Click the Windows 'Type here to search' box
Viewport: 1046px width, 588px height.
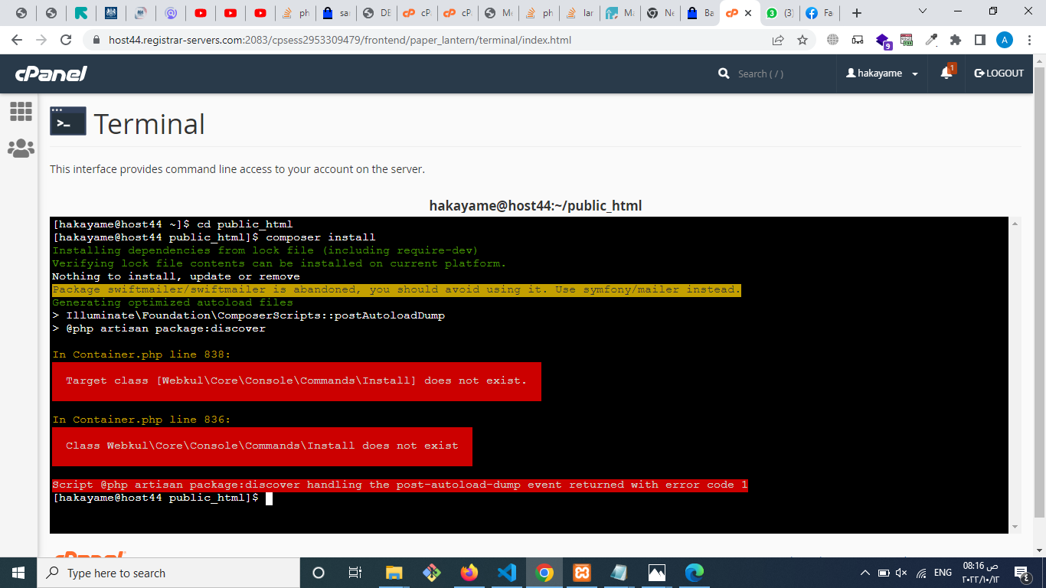[168, 573]
